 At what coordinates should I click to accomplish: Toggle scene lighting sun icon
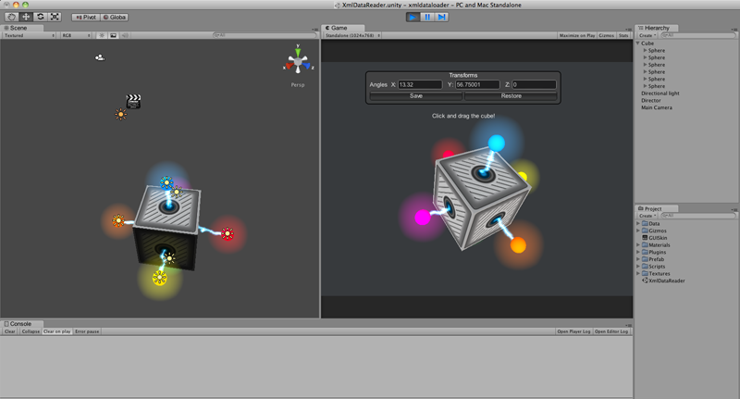[102, 35]
